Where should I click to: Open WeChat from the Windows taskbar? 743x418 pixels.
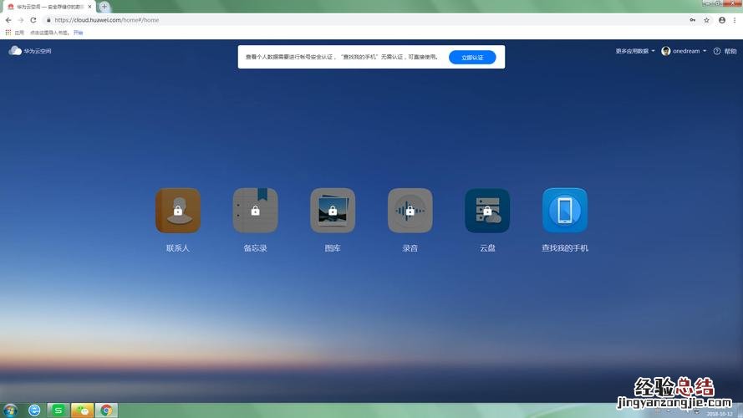pos(82,410)
